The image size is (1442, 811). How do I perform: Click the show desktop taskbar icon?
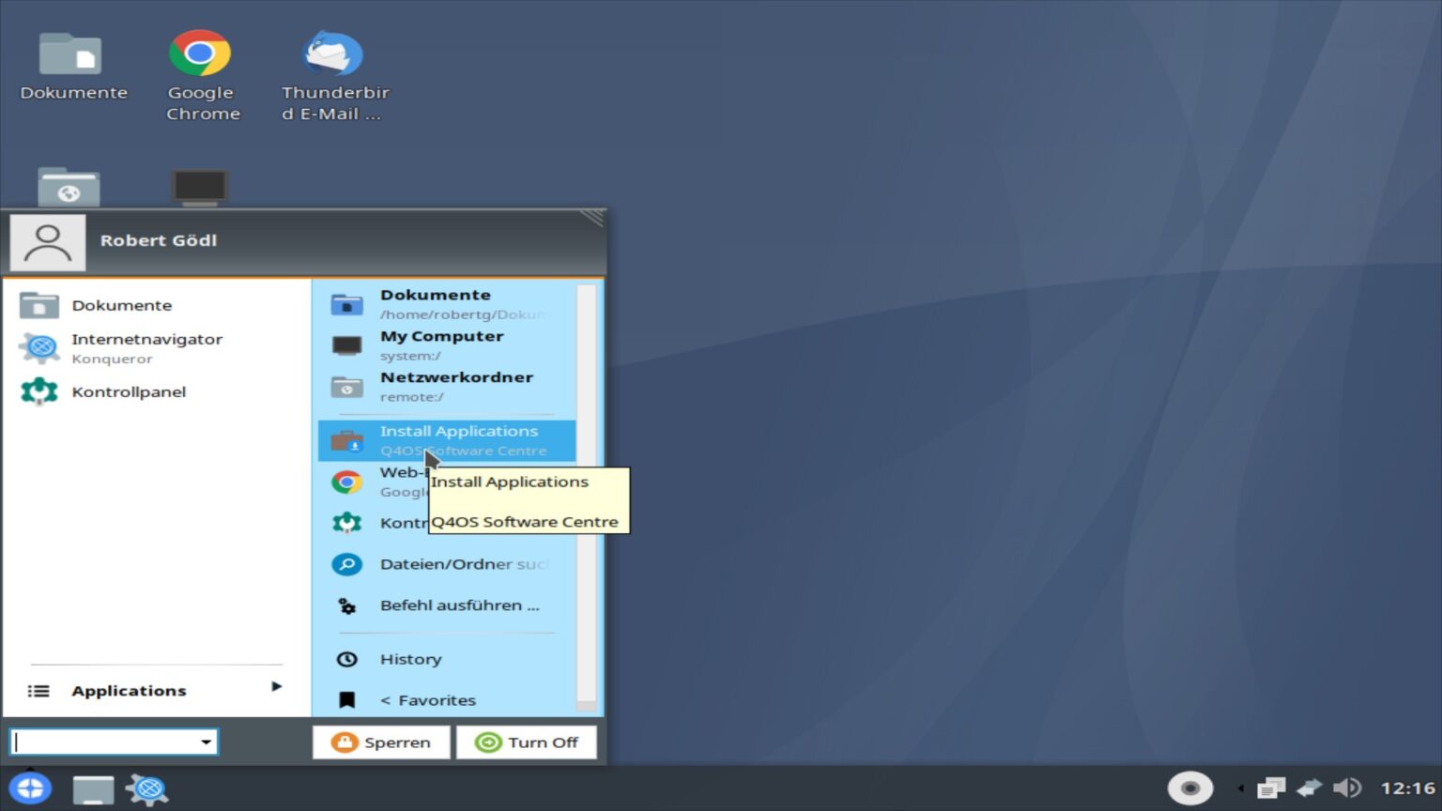click(x=93, y=788)
